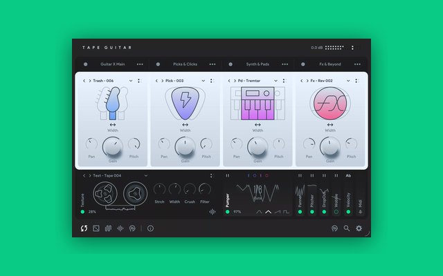Viewport: 443px width, 276px height.
Task: Click the Ab icon above Velocity
Action: 348,175
